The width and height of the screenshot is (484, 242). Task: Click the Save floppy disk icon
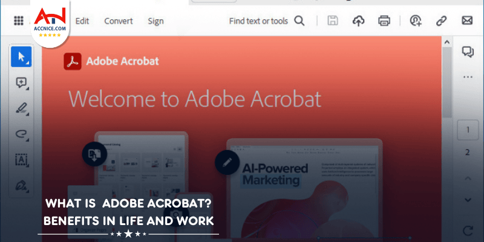(332, 21)
